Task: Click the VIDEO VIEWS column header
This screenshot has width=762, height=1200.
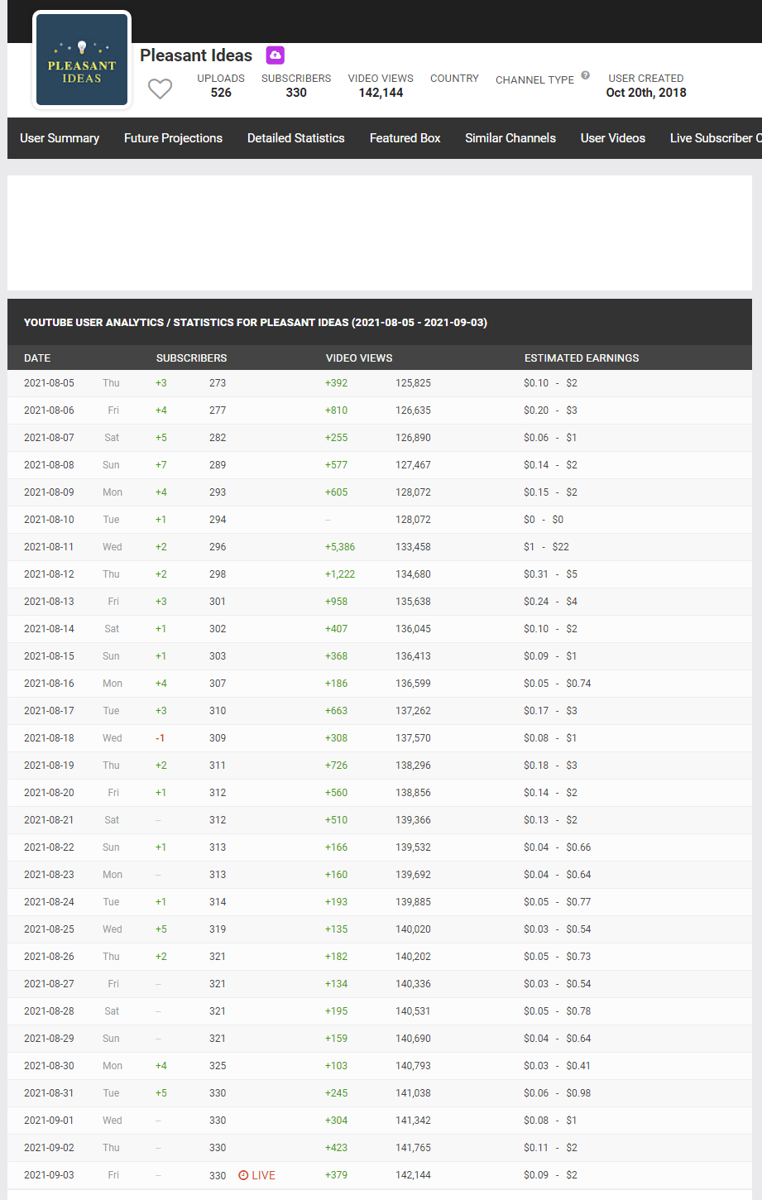Action: pyautogui.click(x=359, y=358)
